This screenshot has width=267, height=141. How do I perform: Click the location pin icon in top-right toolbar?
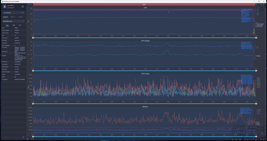click(x=259, y=5)
